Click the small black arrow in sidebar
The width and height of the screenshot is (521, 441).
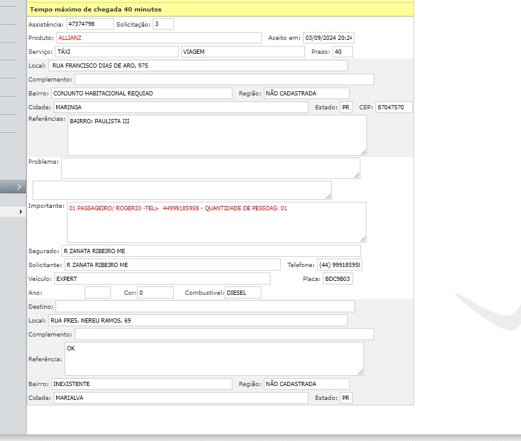21,212
